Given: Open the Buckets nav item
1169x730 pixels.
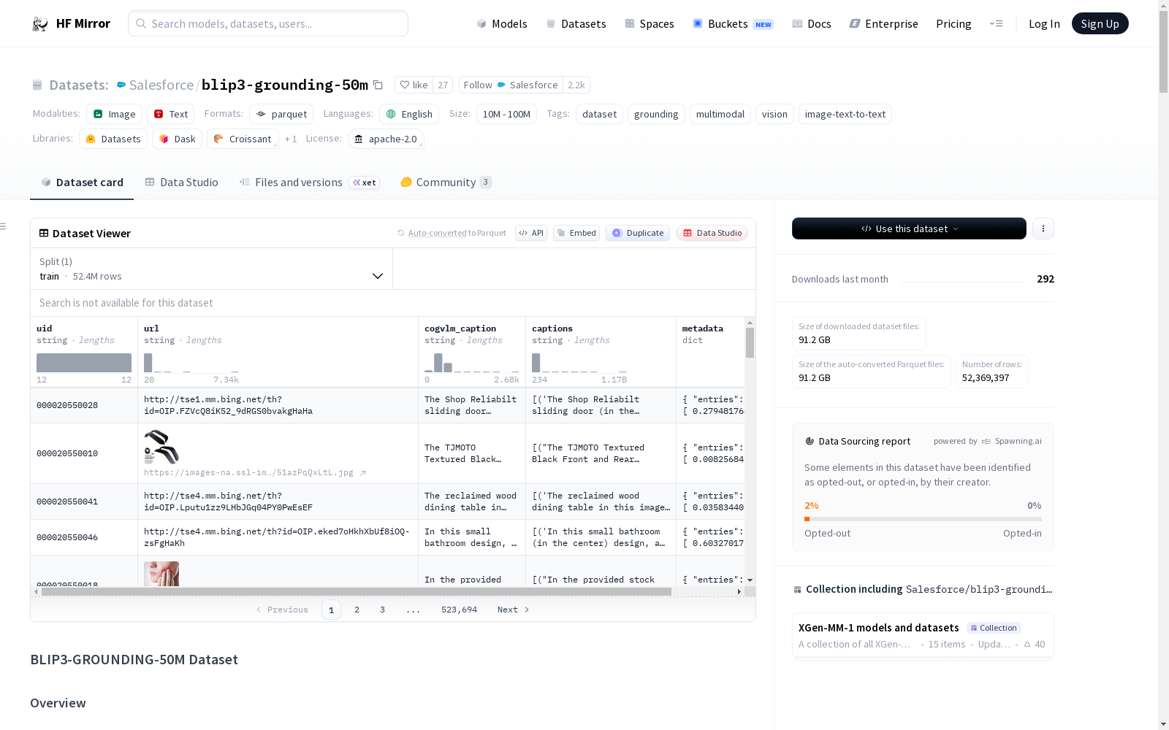Looking at the screenshot, I should [x=733, y=23].
